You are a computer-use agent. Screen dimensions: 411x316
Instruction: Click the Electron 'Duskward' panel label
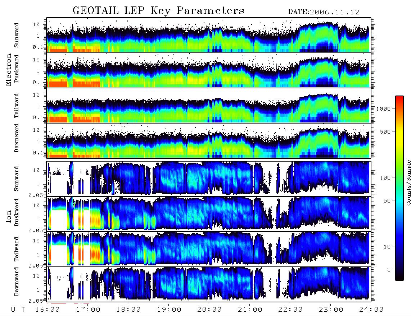(17, 69)
